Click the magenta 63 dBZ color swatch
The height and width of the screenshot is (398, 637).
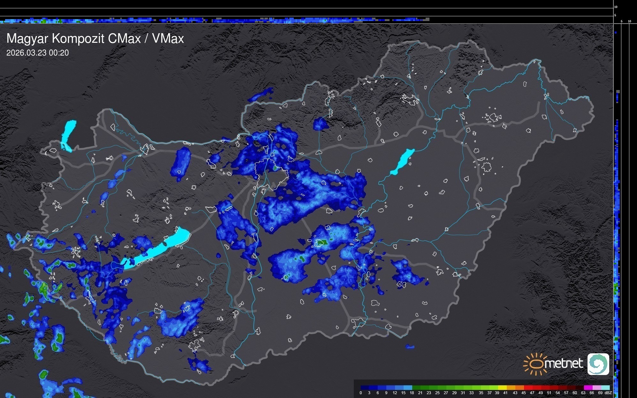(x=588, y=387)
